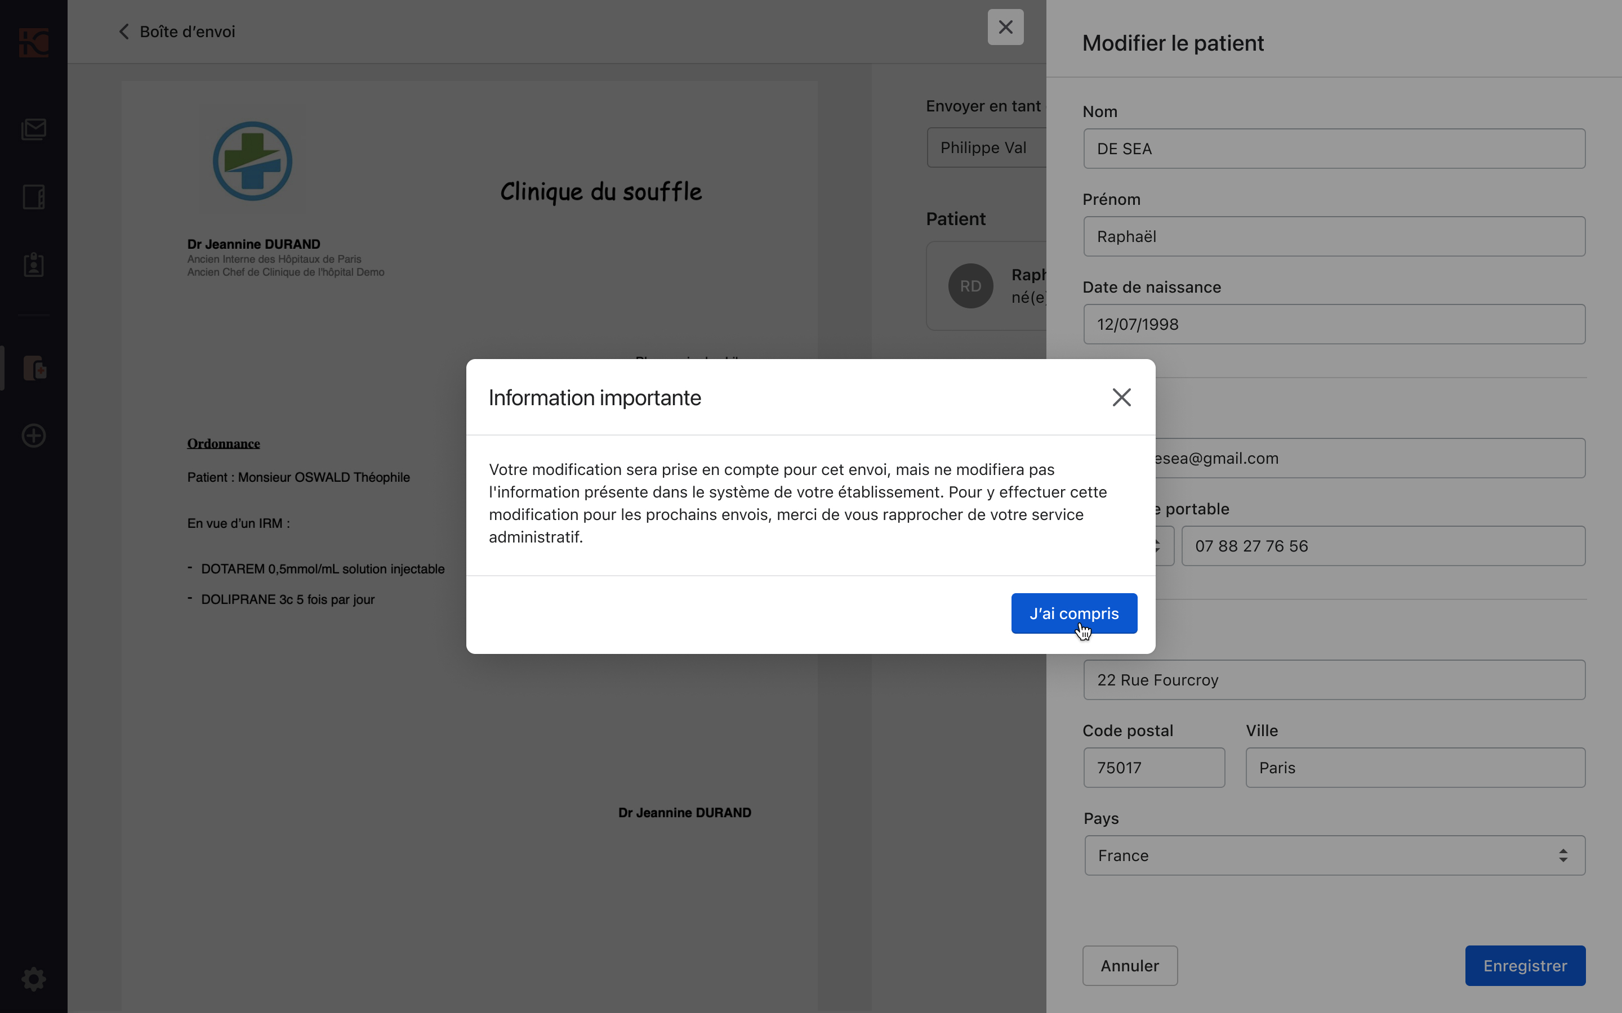Click the plus circle add icon

point(34,436)
